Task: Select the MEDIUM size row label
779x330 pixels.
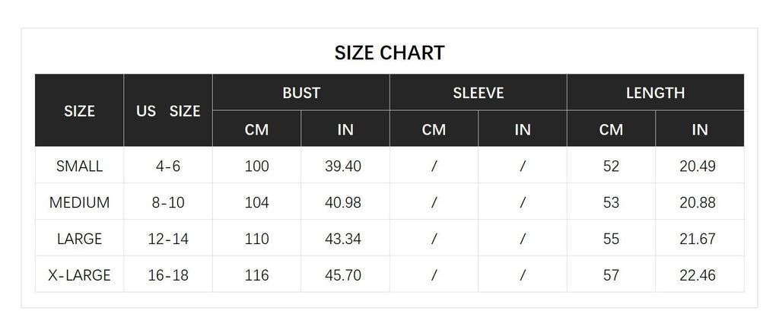Action: 79,202
